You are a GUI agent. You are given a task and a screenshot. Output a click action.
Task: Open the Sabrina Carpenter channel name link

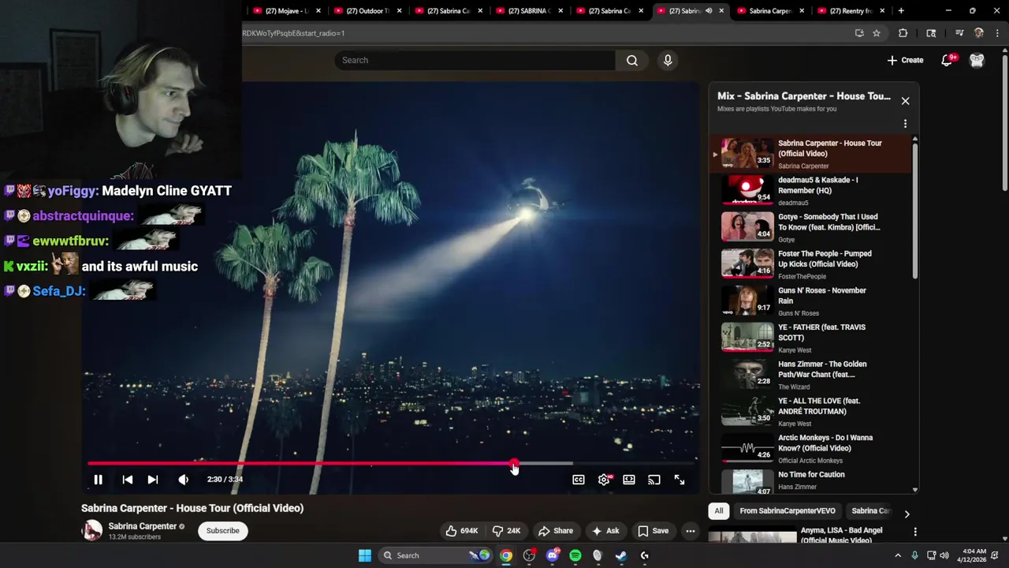[x=143, y=526]
